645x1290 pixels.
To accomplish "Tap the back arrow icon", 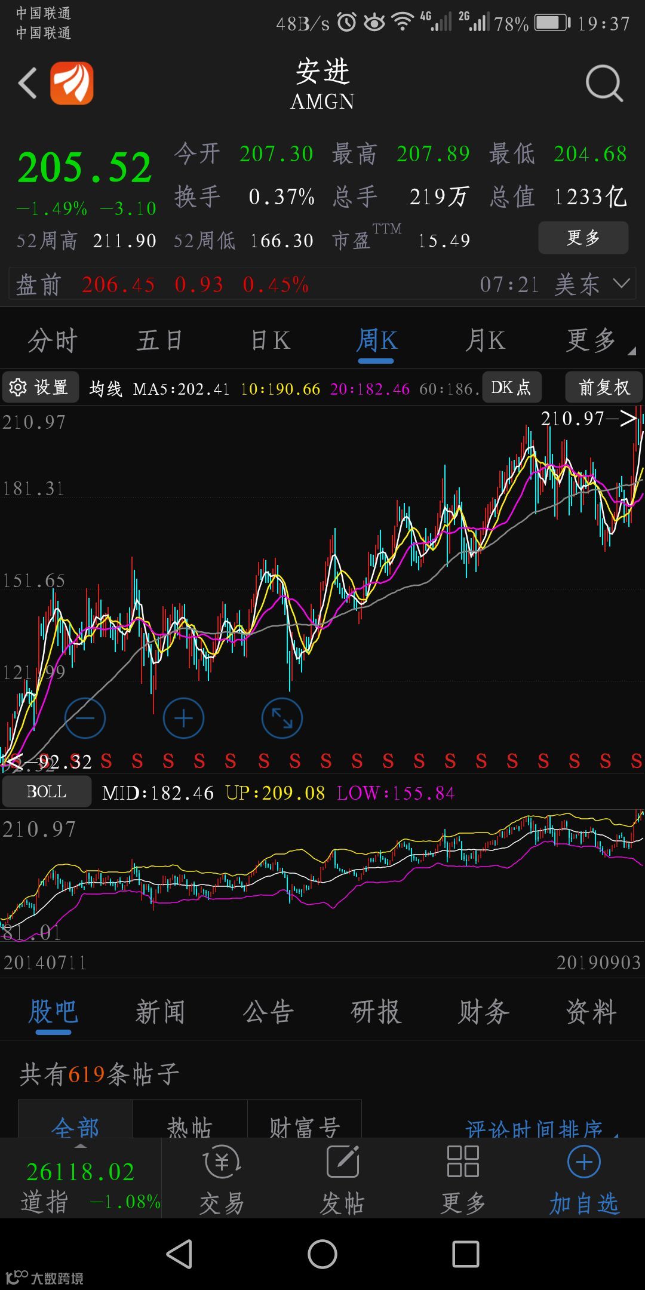I will [x=27, y=83].
